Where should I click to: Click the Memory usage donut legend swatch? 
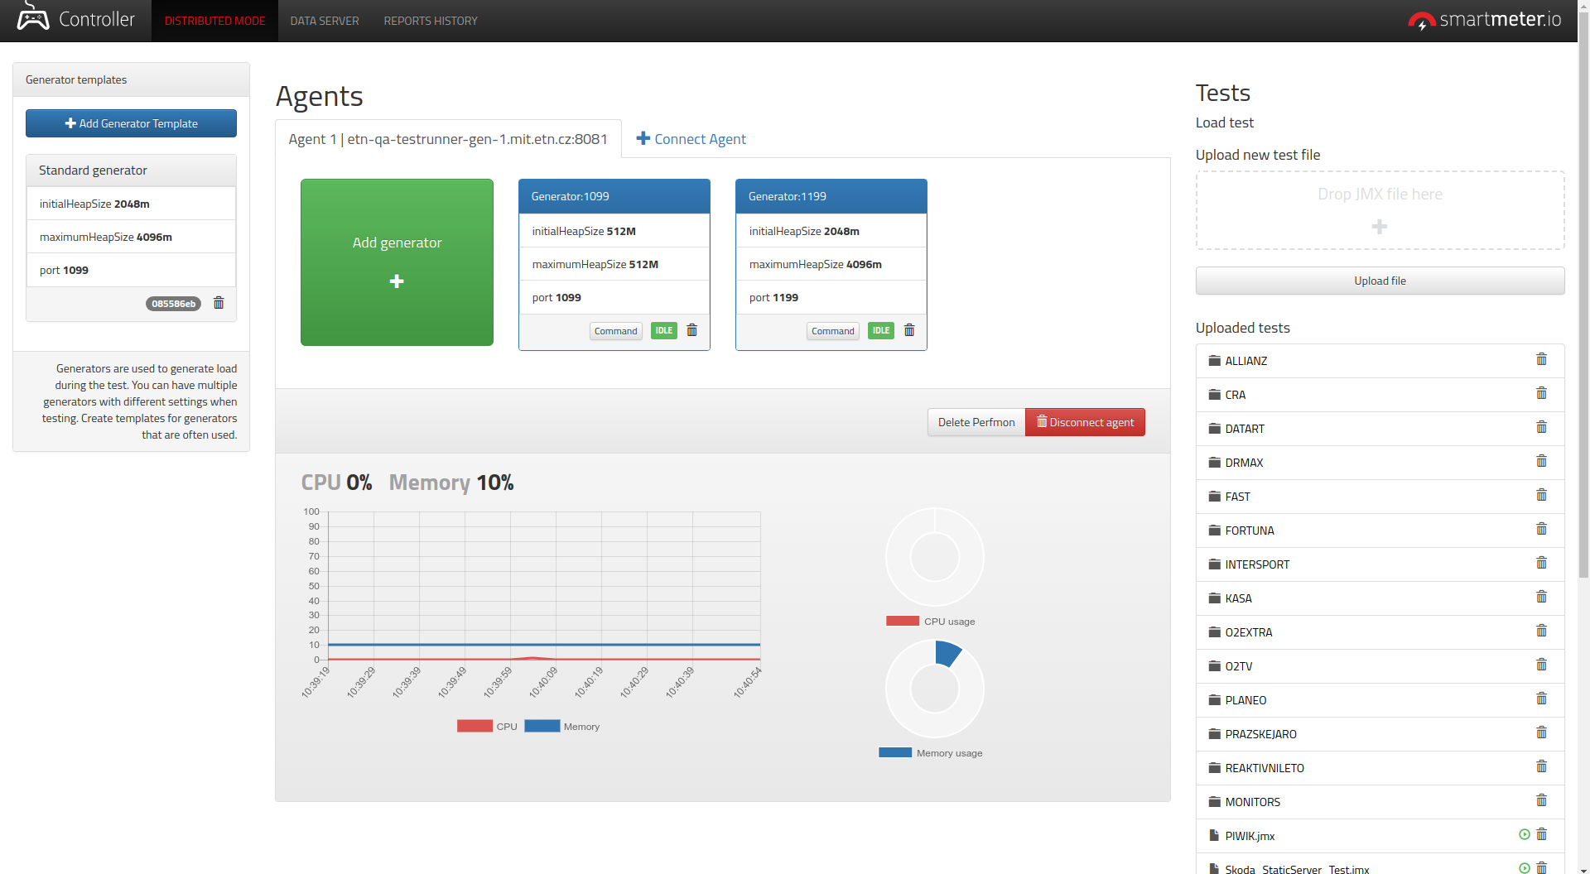pyautogui.click(x=895, y=752)
